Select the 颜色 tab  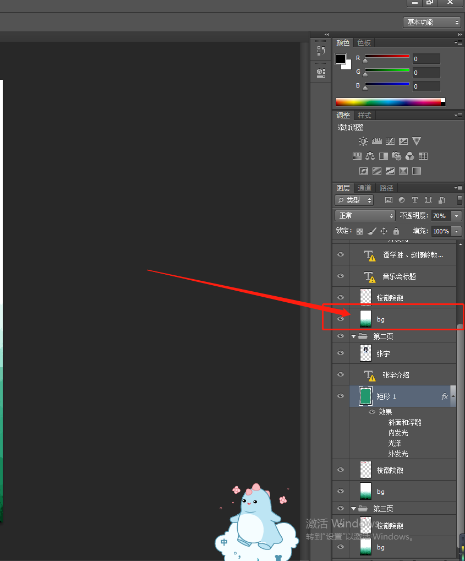tap(343, 42)
